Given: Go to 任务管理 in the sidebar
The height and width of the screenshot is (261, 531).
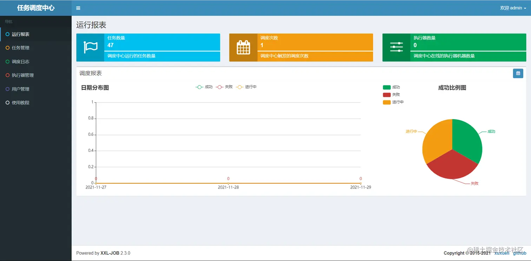Looking at the screenshot, I should [36, 48].
